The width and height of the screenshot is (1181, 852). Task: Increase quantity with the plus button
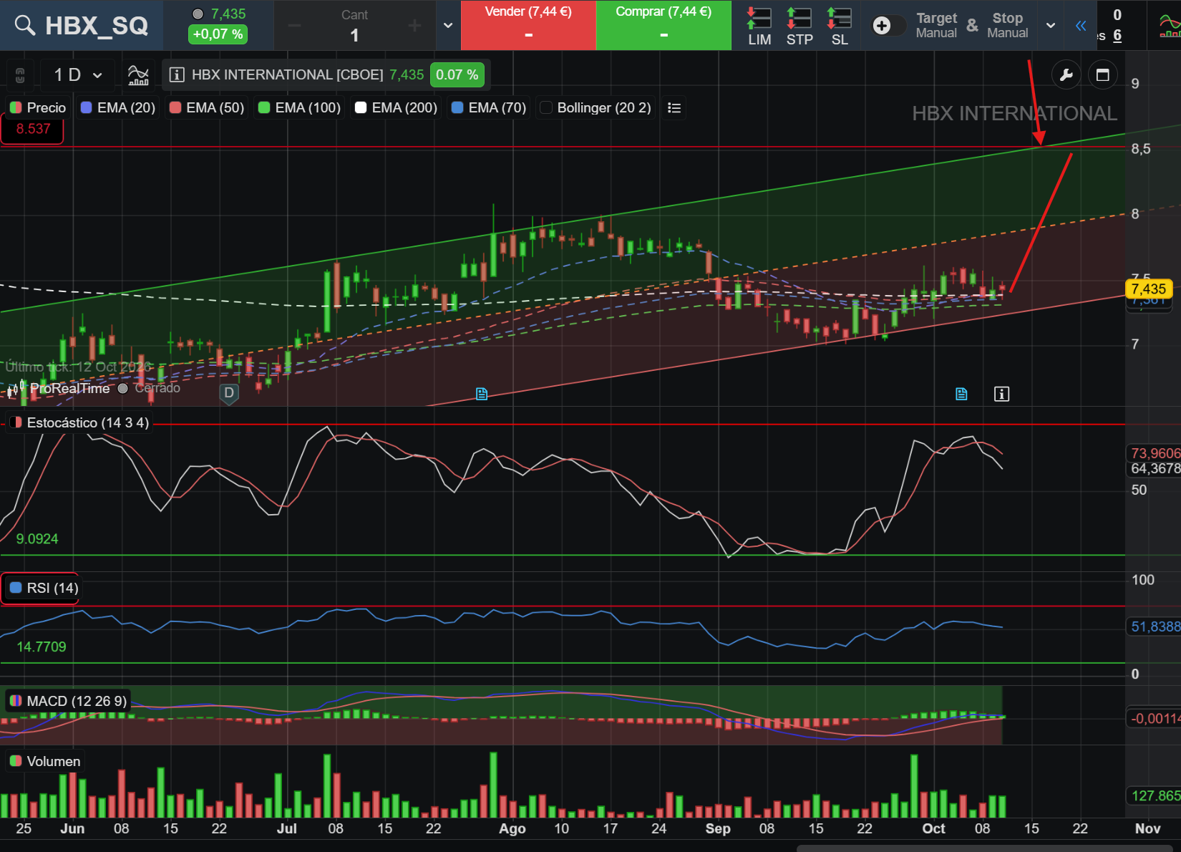pyautogui.click(x=414, y=26)
